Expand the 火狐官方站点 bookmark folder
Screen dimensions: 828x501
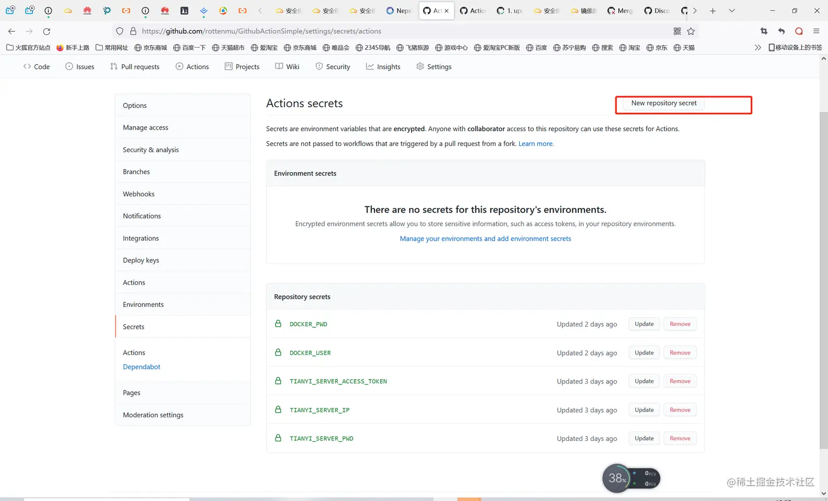pyautogui.click(x=28, y=48)
